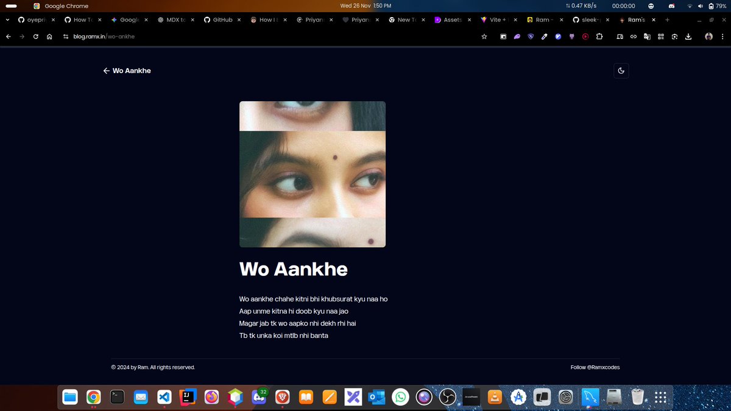Open a new browser tab
This screenshot has width=731, height=411.
(x=667, y=19)
